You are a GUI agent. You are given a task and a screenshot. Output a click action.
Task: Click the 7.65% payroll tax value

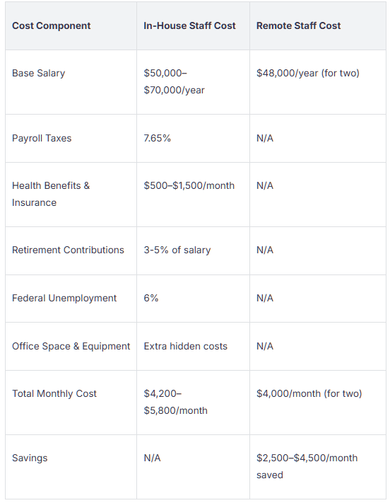click(x=157, y=138)
